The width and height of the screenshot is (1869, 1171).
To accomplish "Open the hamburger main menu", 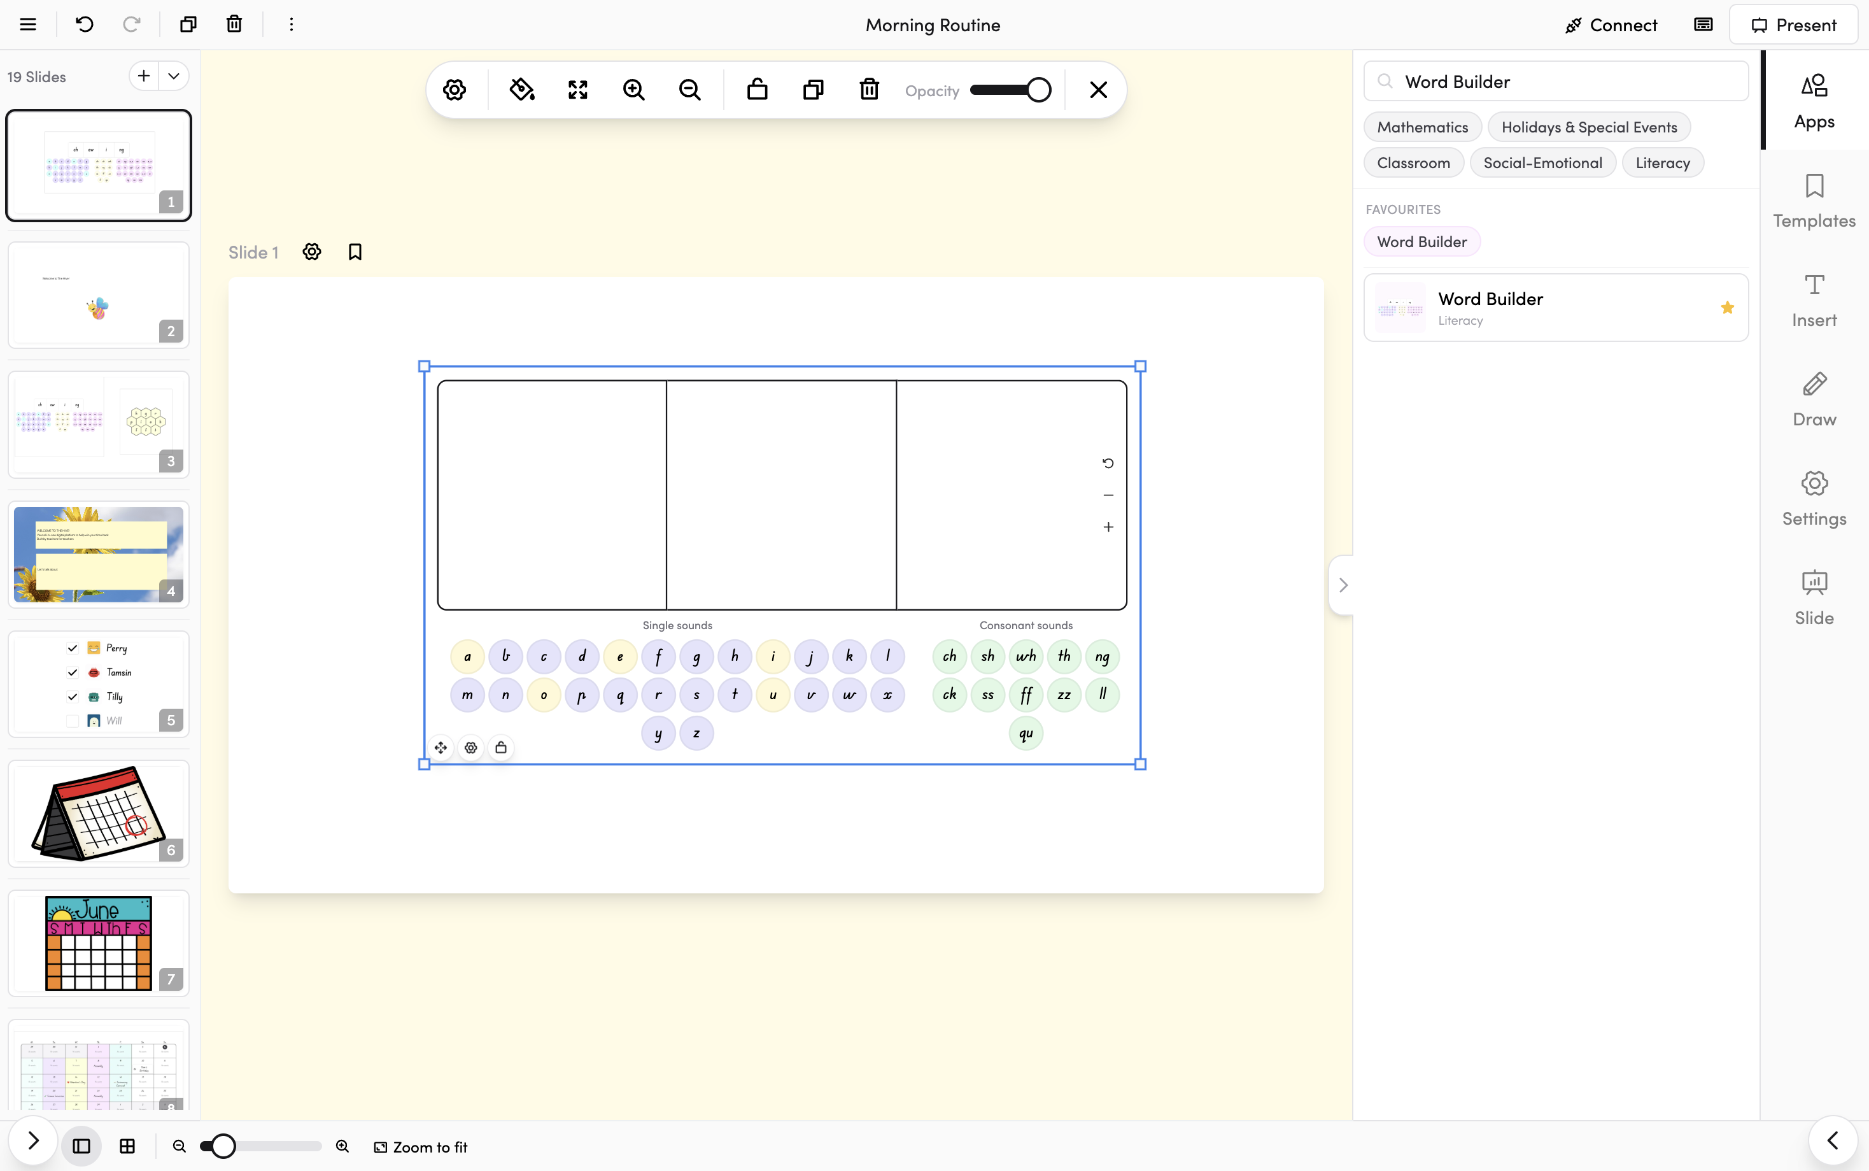I will (28, 24).
